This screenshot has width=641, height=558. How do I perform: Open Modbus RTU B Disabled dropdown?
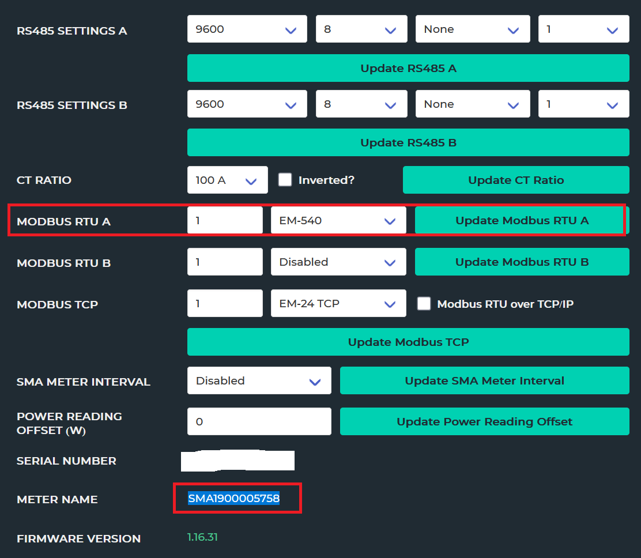(x=338, y=262)
